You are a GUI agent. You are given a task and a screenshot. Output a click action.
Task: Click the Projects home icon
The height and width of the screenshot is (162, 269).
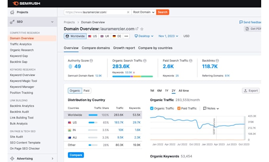(12, 12)
